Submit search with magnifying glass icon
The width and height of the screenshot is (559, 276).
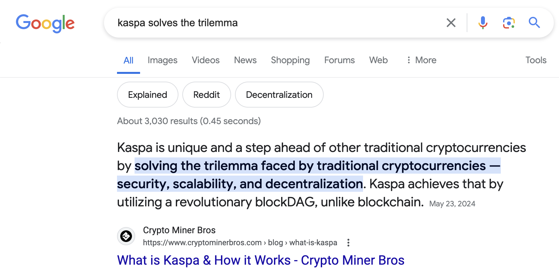tap(534, 23)
